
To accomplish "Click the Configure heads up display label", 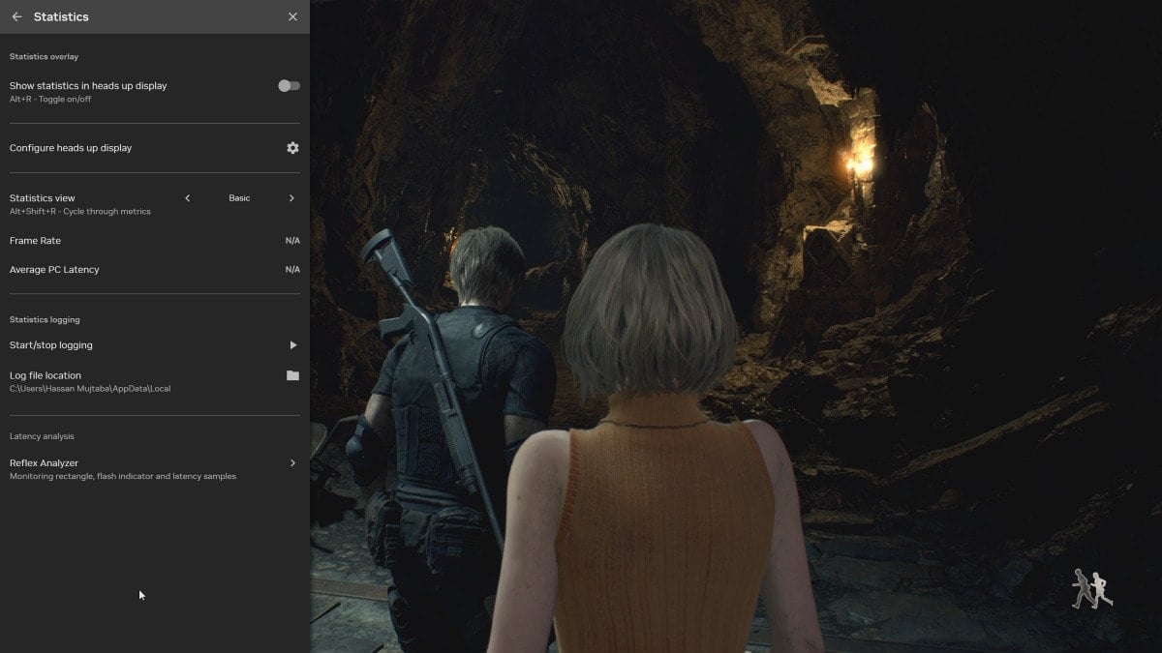I will (x=71, y=148).
